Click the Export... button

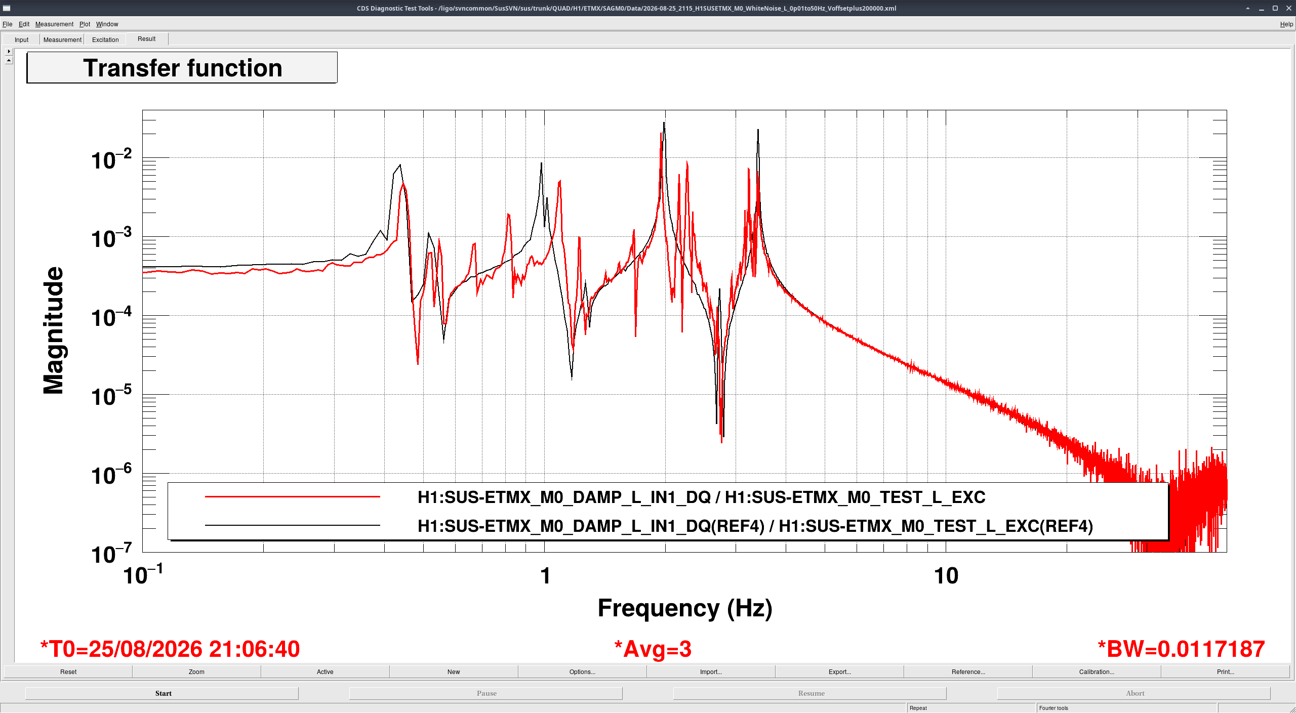[839, 672]
